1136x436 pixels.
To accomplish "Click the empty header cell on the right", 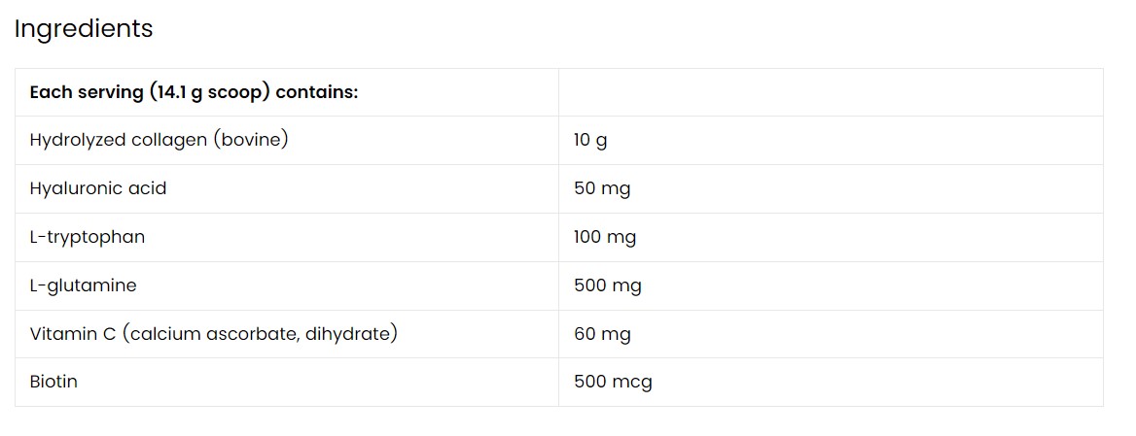I will 831,92.
